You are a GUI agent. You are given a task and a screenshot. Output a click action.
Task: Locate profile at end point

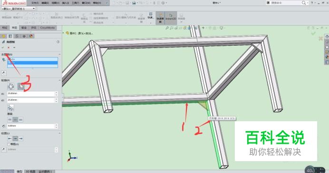20,139
